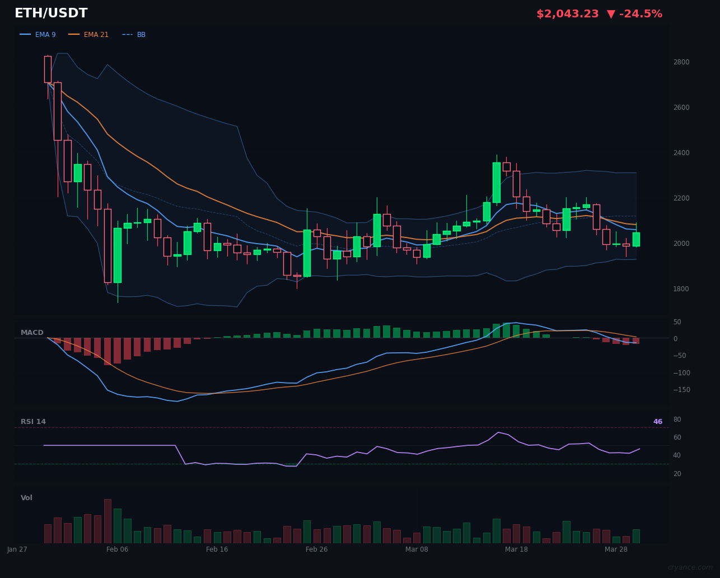Click the cryance.com watermark link
This screenshot has width=720, height=578.
point(690,566)
